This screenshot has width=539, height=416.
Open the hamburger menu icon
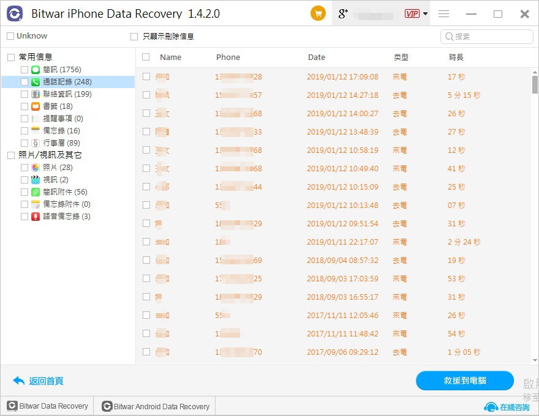(x=444, y=13)
